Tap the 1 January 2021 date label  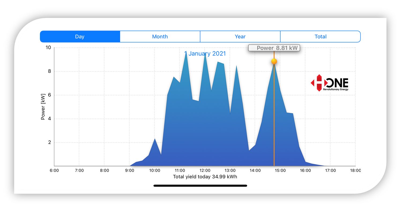click(x=205, y=54)
